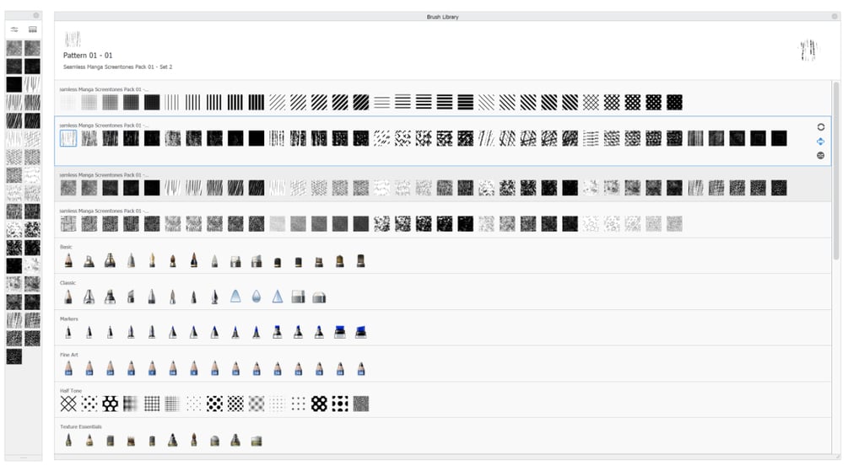Select the faintest grid brush in top screentones set

click(x=68, y=103)
